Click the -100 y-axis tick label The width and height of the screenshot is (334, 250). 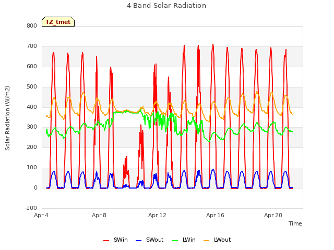[x=31, y=208]
